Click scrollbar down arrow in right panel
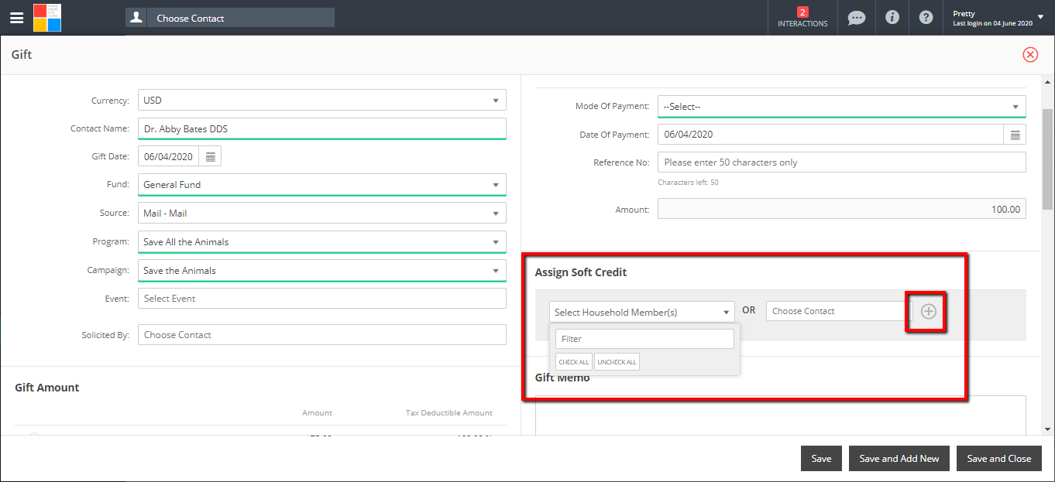The height and width of the screenshot is (482, 1055). point(1048,429)
